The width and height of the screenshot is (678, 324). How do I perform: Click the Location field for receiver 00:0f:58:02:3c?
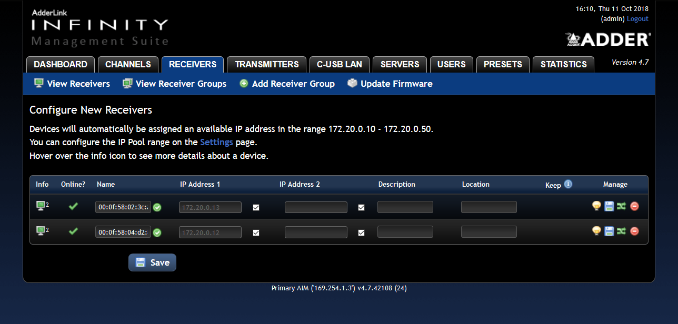click(x=489, y=207)
